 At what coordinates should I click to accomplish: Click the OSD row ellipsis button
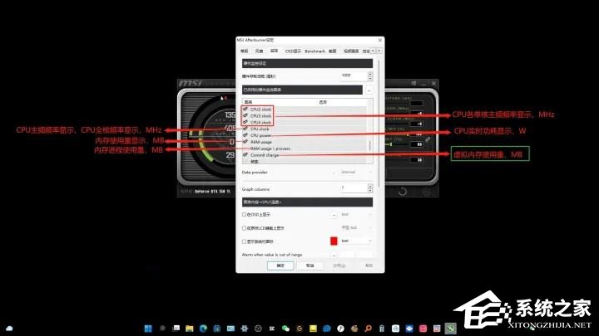pyautogui.click(x=334, y=215)
